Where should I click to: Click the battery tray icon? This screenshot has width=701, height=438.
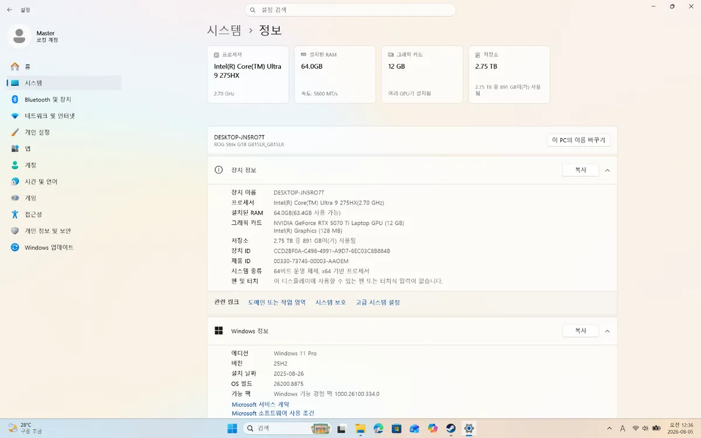point(657,428)
